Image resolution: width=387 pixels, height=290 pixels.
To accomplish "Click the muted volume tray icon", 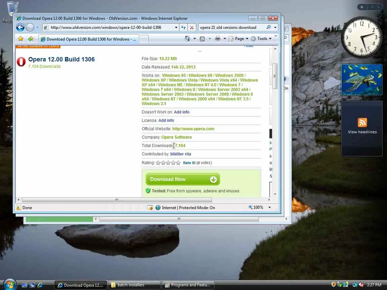I will [361, 285].
